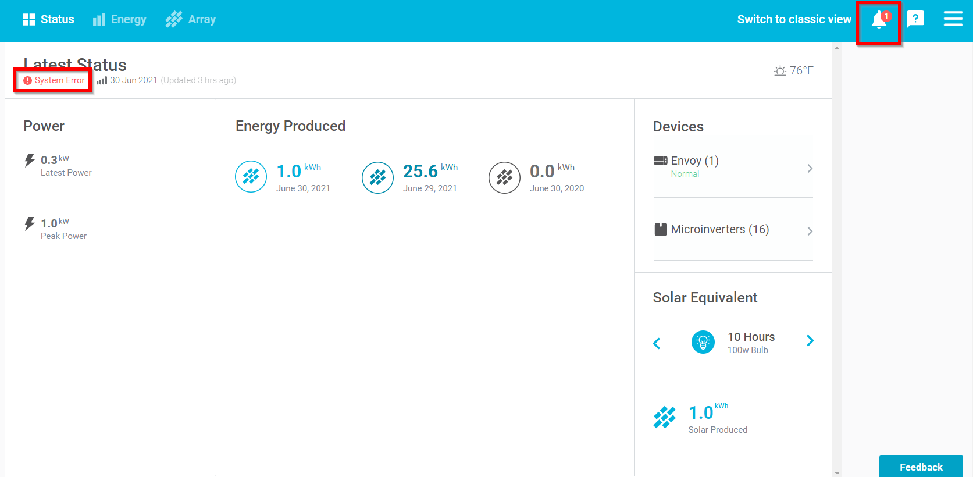Click the Energy bar chart icon

99,20
